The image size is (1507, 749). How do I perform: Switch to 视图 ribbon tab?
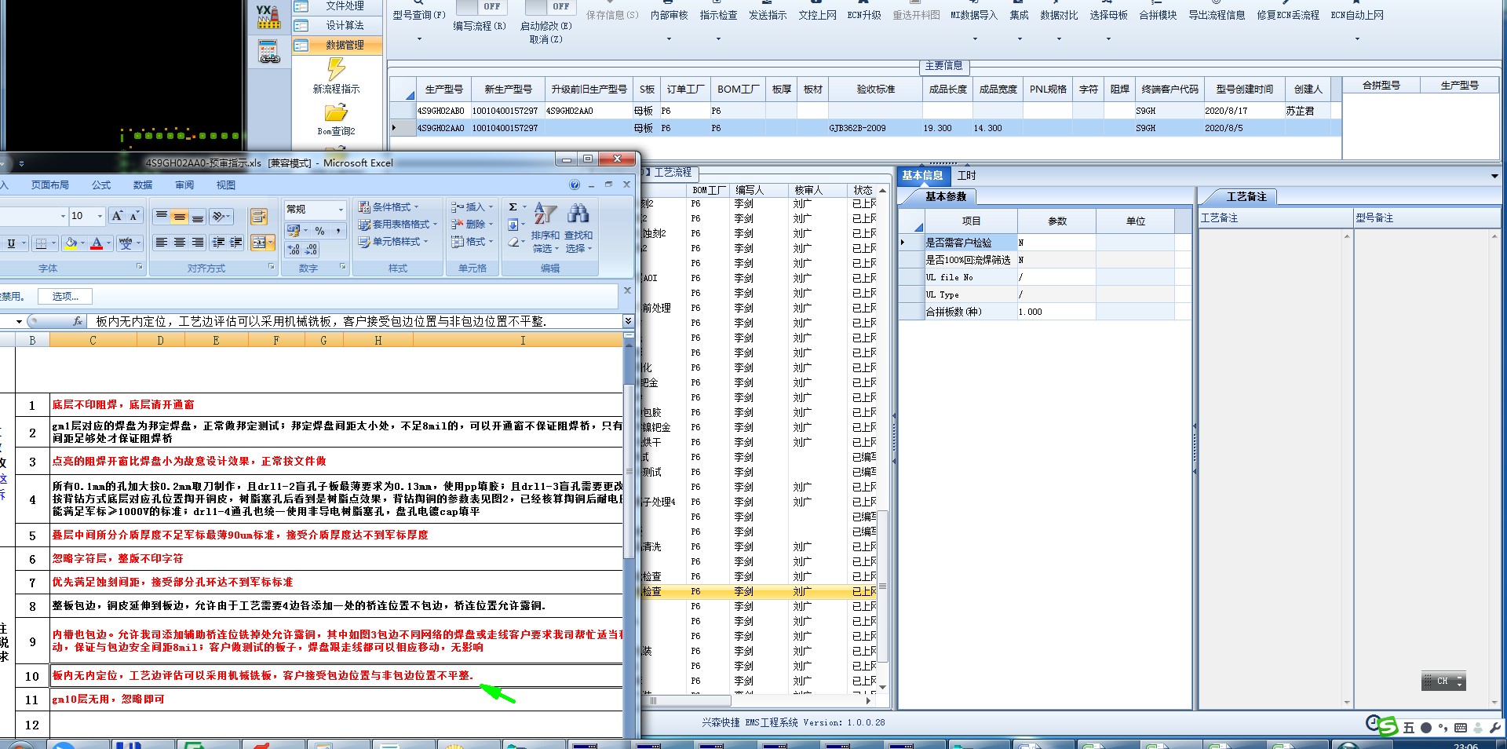pos(226,185)
